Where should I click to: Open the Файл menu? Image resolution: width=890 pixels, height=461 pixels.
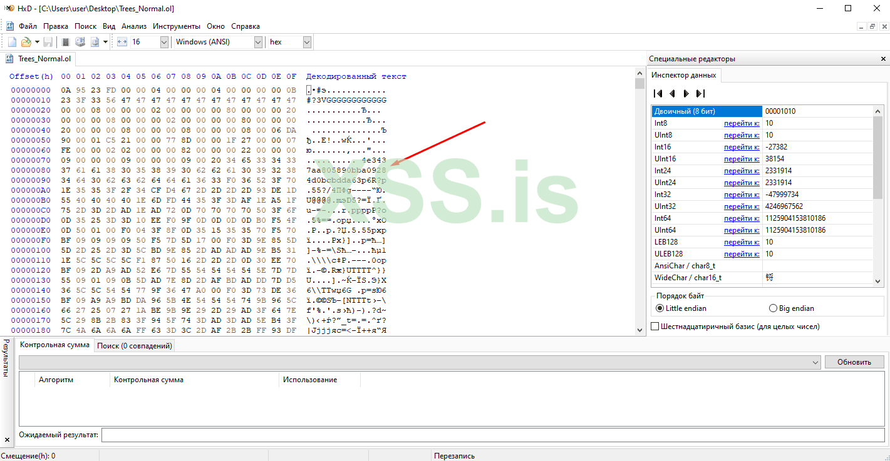28,26
